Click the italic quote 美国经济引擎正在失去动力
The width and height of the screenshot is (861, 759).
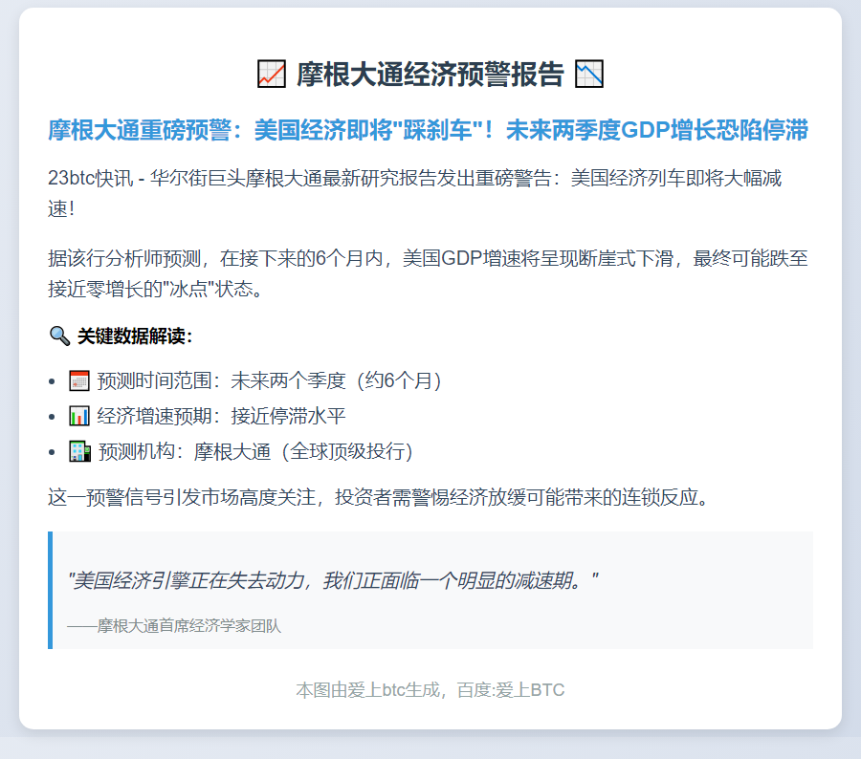(x=333, y=580)
